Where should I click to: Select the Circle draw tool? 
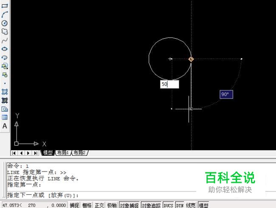[5, 23]
